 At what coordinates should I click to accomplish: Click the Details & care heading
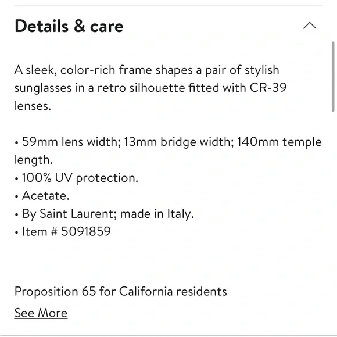click(x=69, y=26)
